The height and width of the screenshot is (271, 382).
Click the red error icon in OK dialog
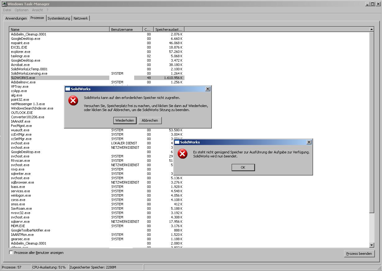click(183, 154)
